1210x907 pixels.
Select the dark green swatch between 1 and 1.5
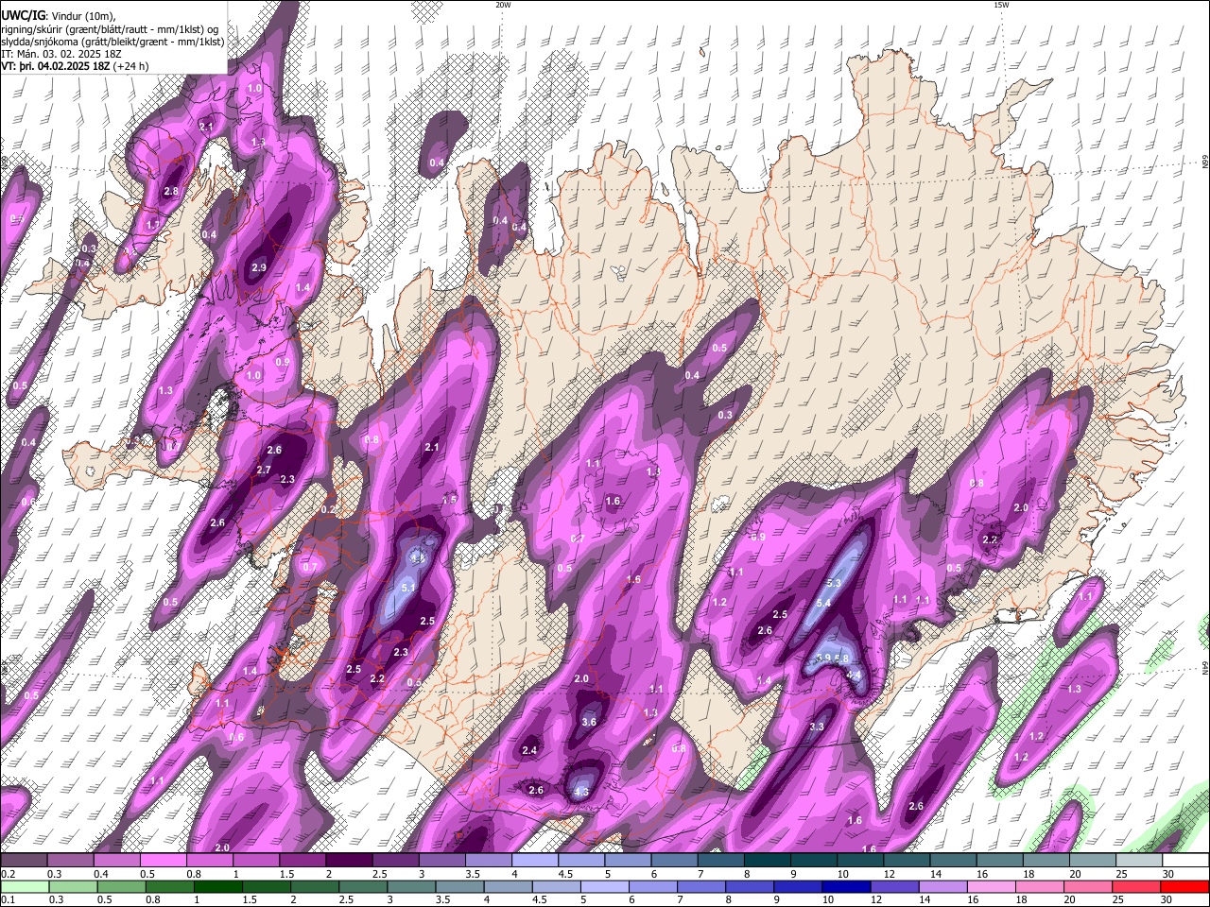click(217, 886)
